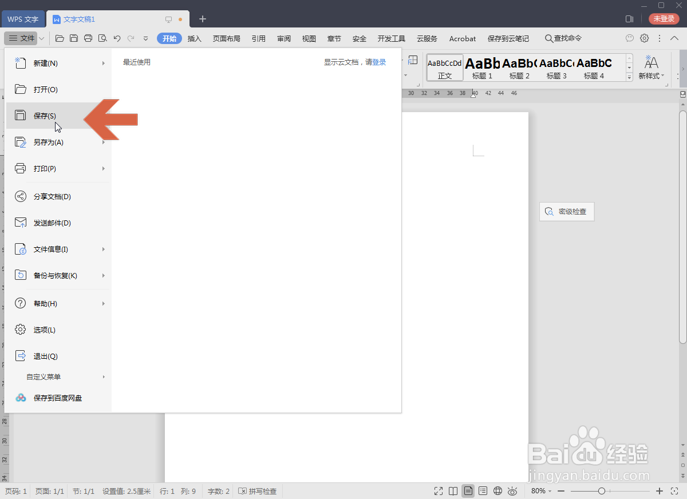This screenshot has height=499, width=687.
Task: Open 选项(L) settings entry
Action: coord(58,330)
